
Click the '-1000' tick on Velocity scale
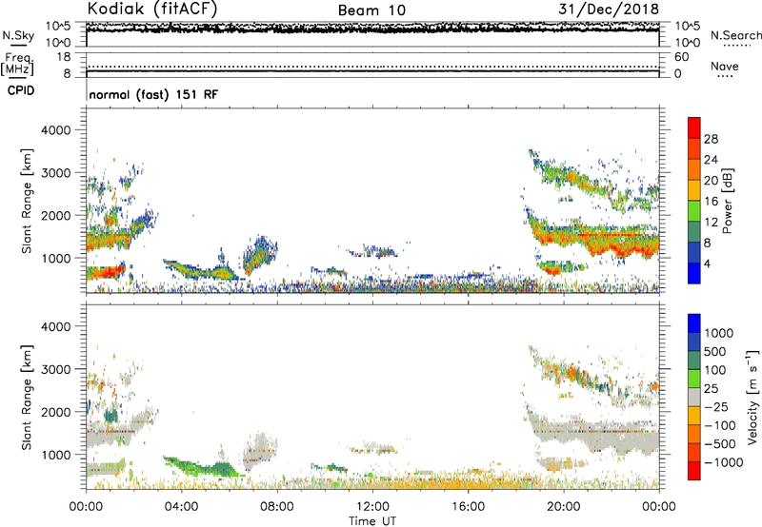[x=723, y=462]
